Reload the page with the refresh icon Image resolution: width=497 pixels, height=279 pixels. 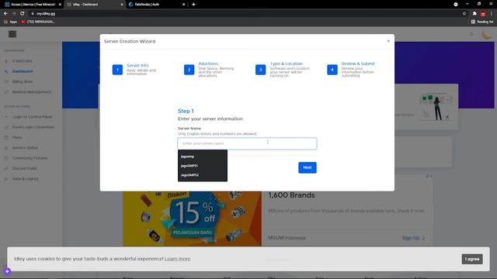[x=22, y=14]
